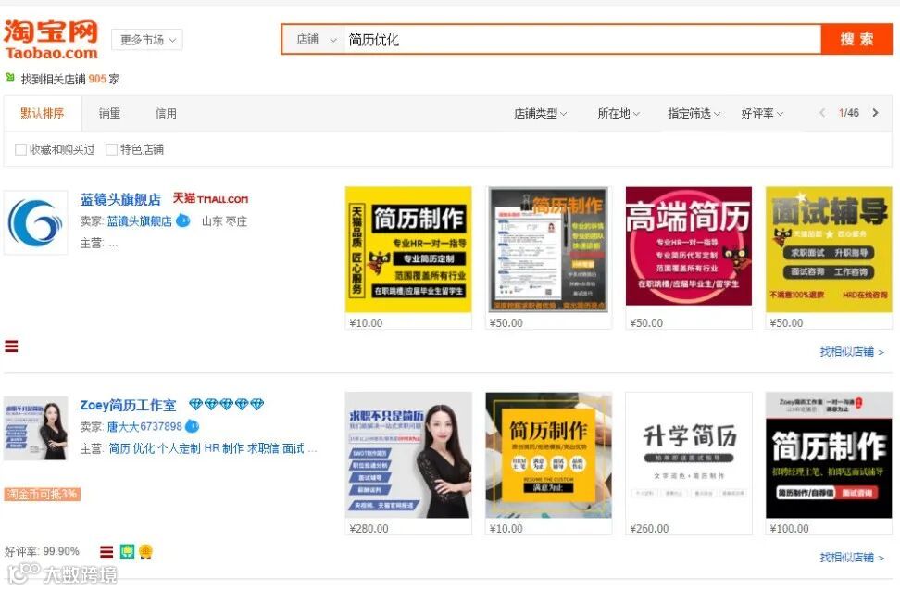Select the 默认排序 tab
The height and width of the screenshot is (591, 900).
click(x=43, y=113)
